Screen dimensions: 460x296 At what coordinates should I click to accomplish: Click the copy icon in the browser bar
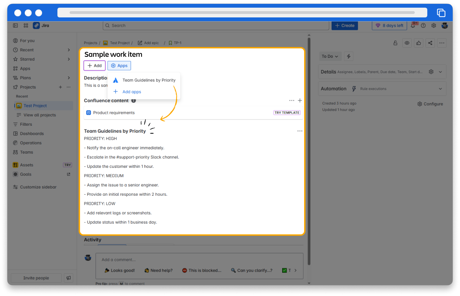click(x=441, y=13)
